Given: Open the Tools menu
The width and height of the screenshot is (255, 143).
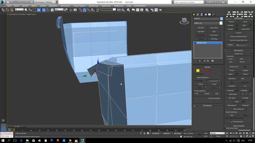Looking at the screenshot, I should click(x=17, y=6).
